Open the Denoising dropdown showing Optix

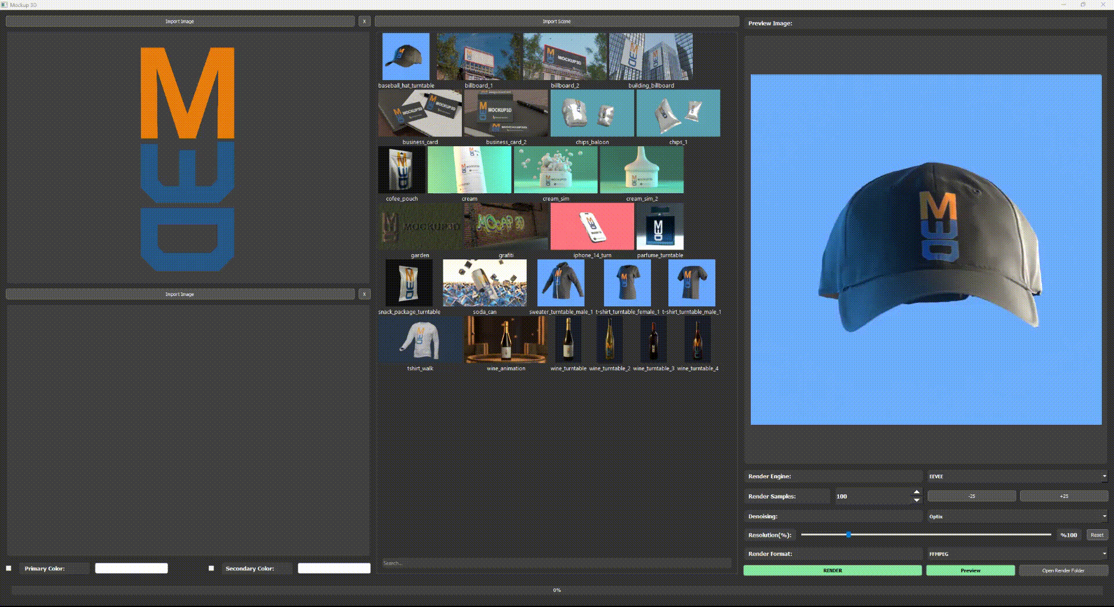(1018, 516)
